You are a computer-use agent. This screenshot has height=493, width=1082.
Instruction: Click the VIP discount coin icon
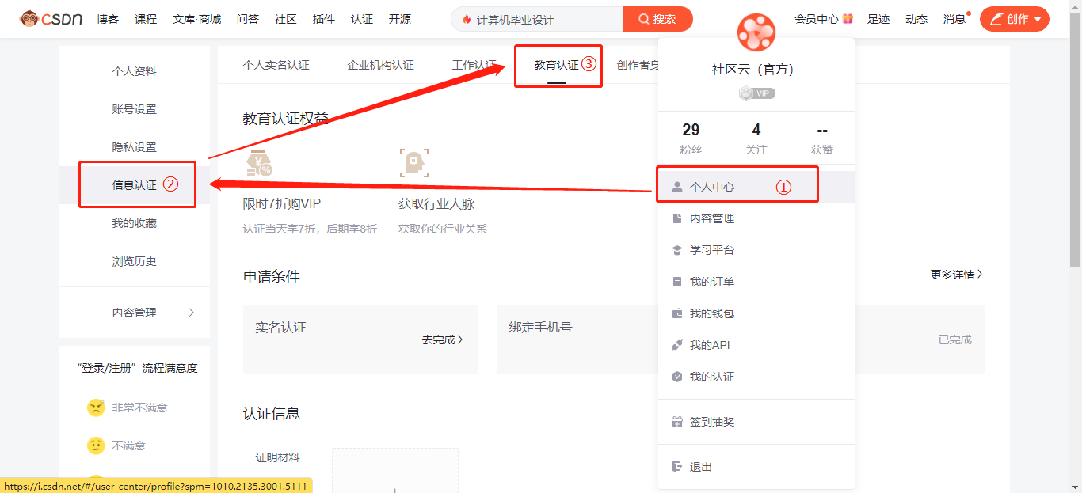coord(259,162)
